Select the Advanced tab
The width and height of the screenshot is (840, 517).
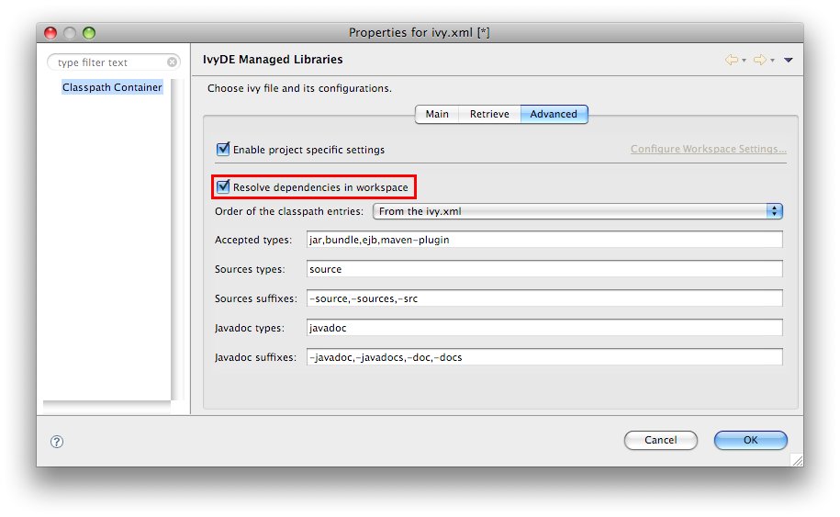[554, 114]
